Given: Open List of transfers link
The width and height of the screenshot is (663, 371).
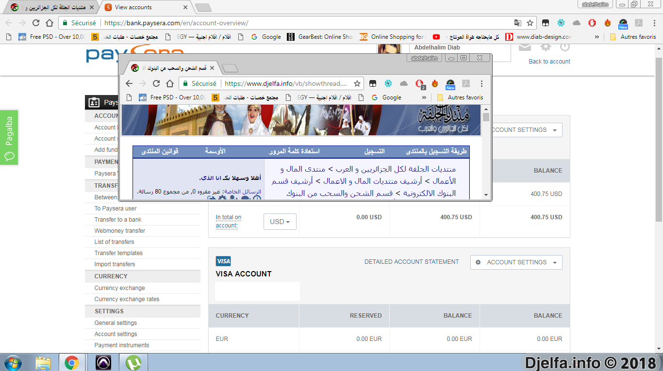Looking at the screenshot, I should [x=114, y=242].
